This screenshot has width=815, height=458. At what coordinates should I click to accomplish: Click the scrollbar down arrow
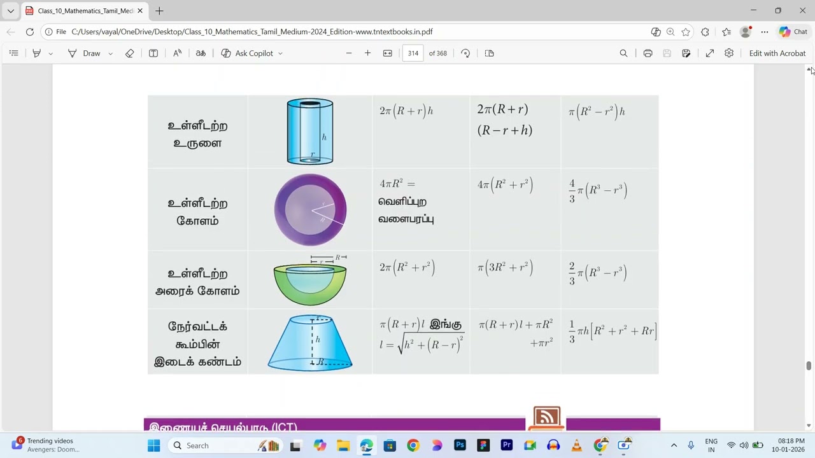809,426
